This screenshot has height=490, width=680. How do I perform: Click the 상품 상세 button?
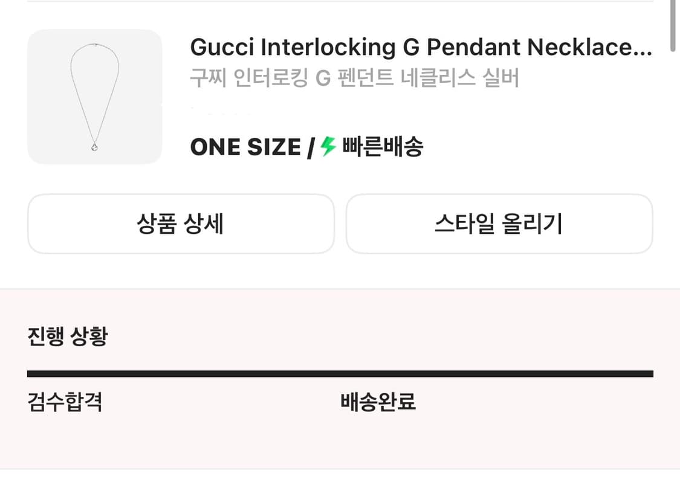pos(181,224)
